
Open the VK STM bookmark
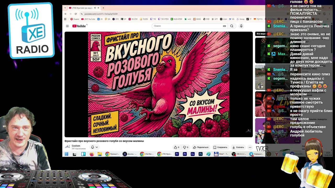(133, 19)
